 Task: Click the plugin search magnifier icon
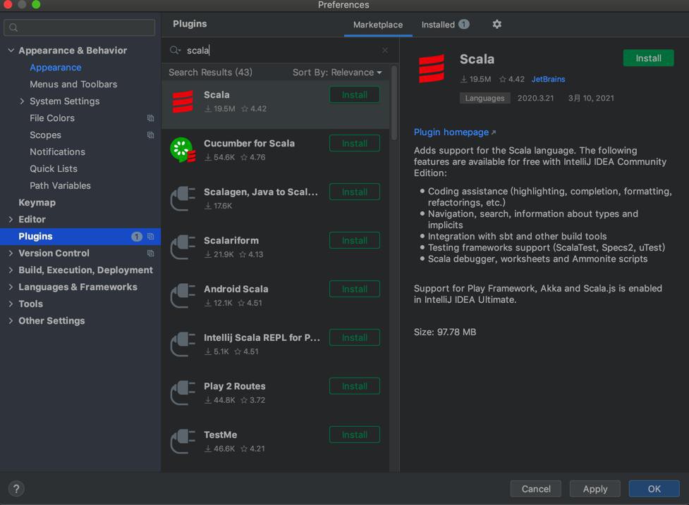[x=175, y=51]
